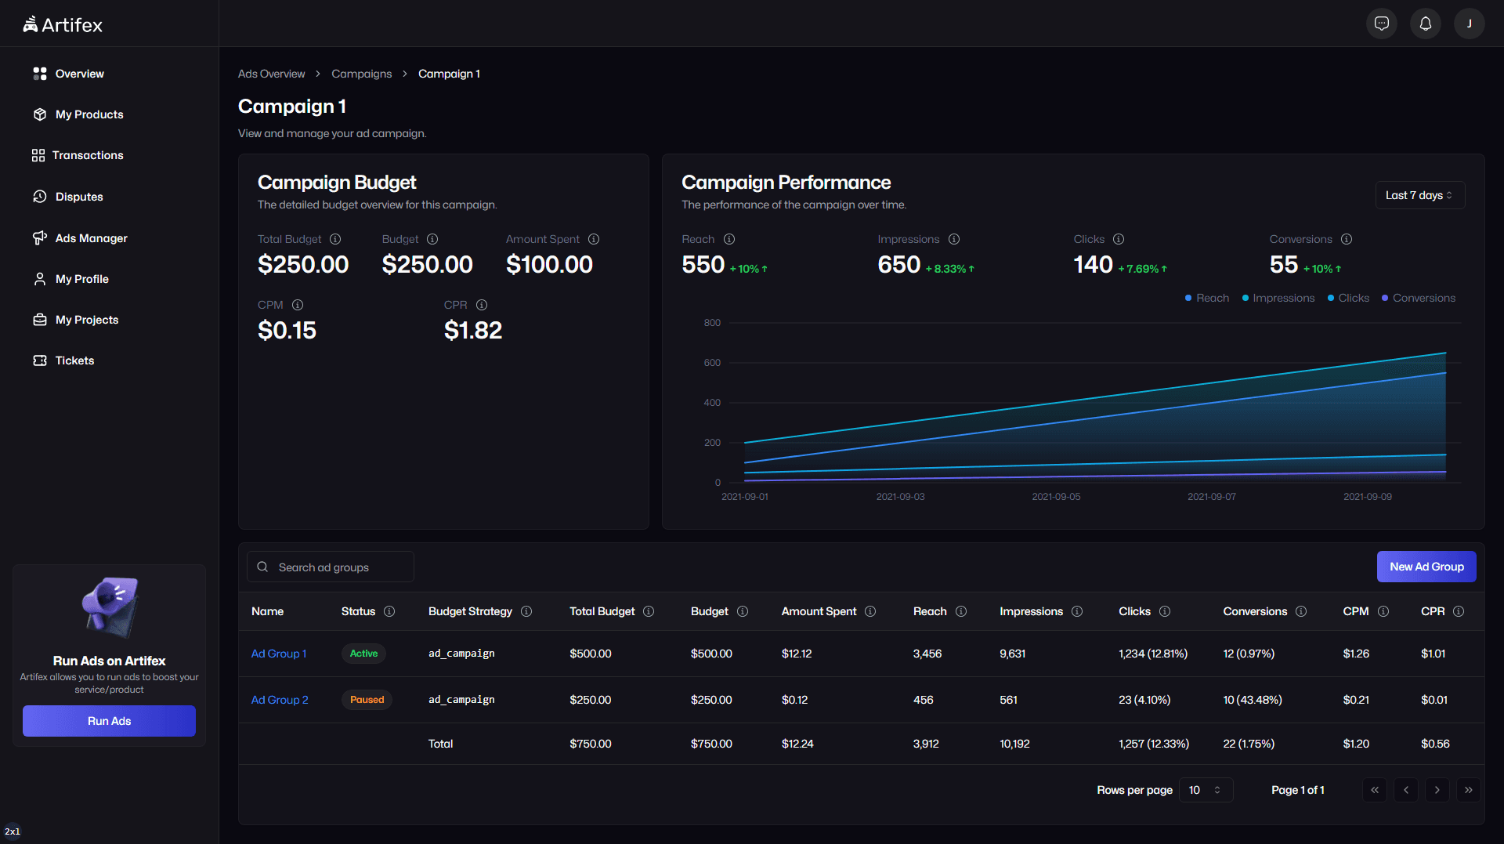Navigate to Ads Overview breadcrumb
Viewport: 1504px width, 844px height.
[271, 74]
